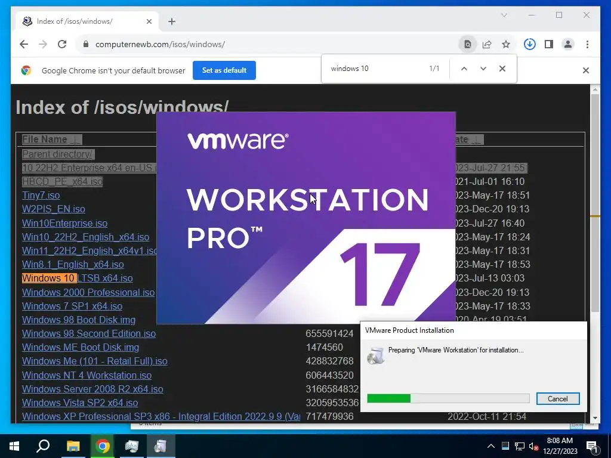Open the Parent directory/ link
Viewport: 611px width, 458px height.
click(58, 154)
